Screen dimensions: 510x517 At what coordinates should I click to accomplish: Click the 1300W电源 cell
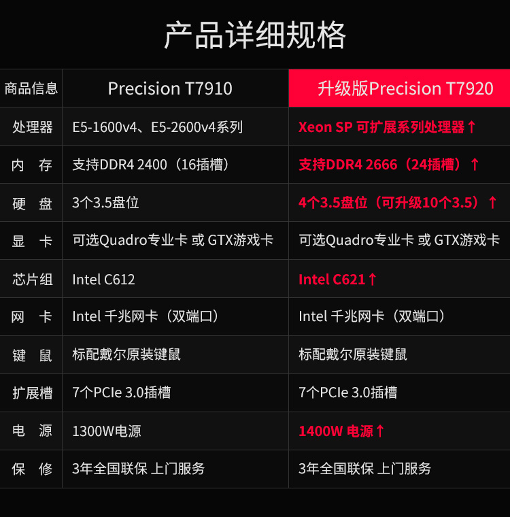(x=107, y=431)
